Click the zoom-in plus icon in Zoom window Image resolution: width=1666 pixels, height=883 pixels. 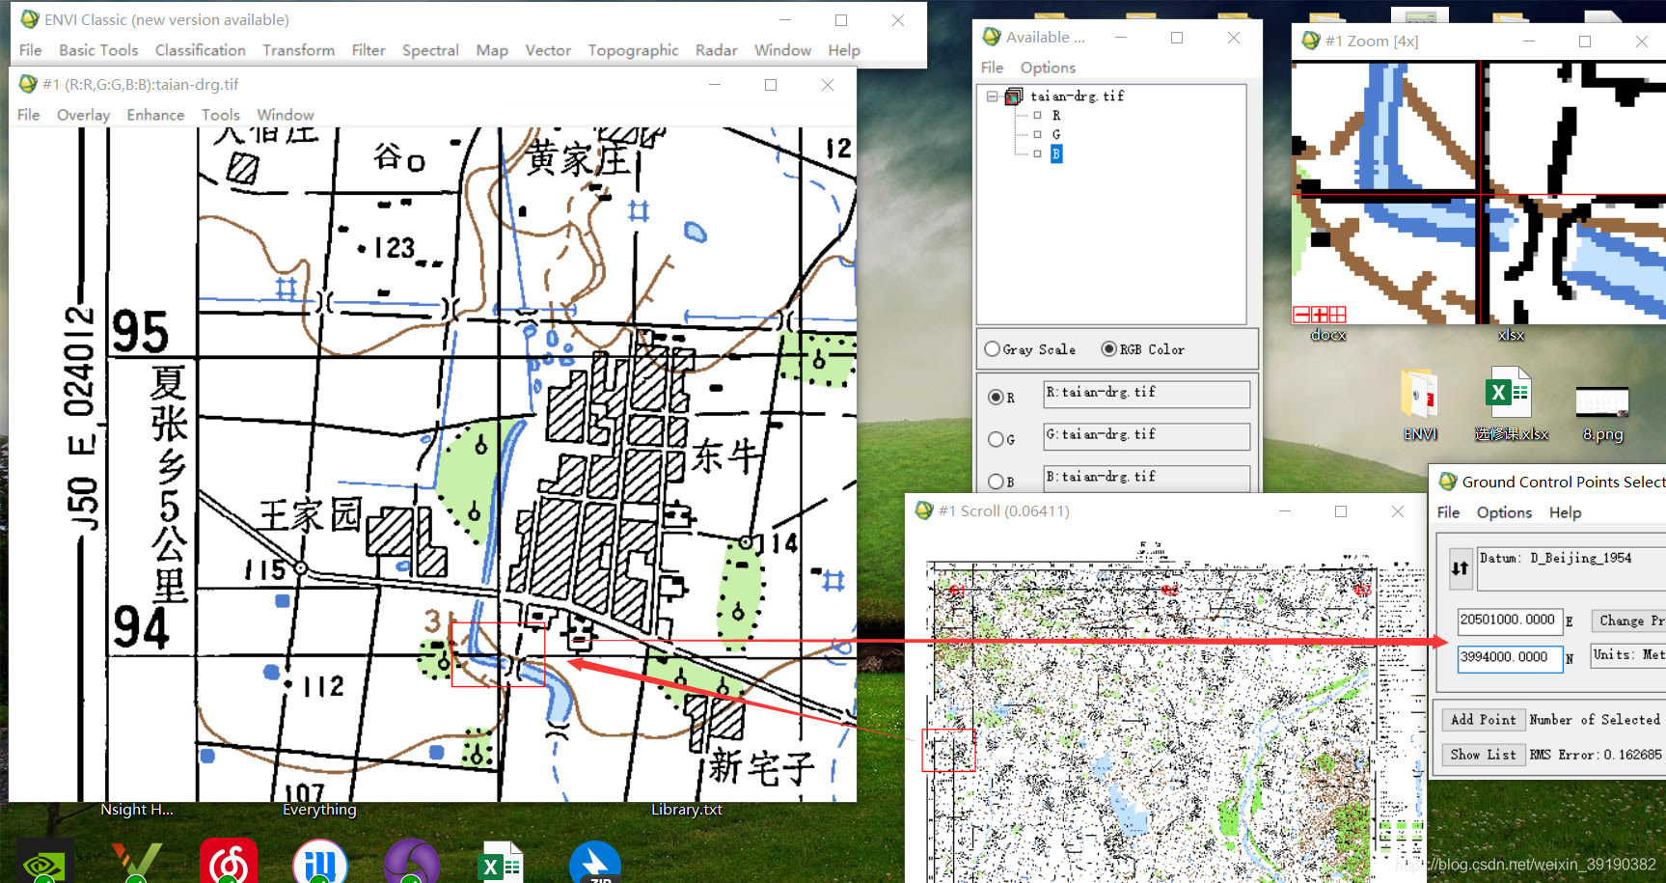[x=1319, y=315]
